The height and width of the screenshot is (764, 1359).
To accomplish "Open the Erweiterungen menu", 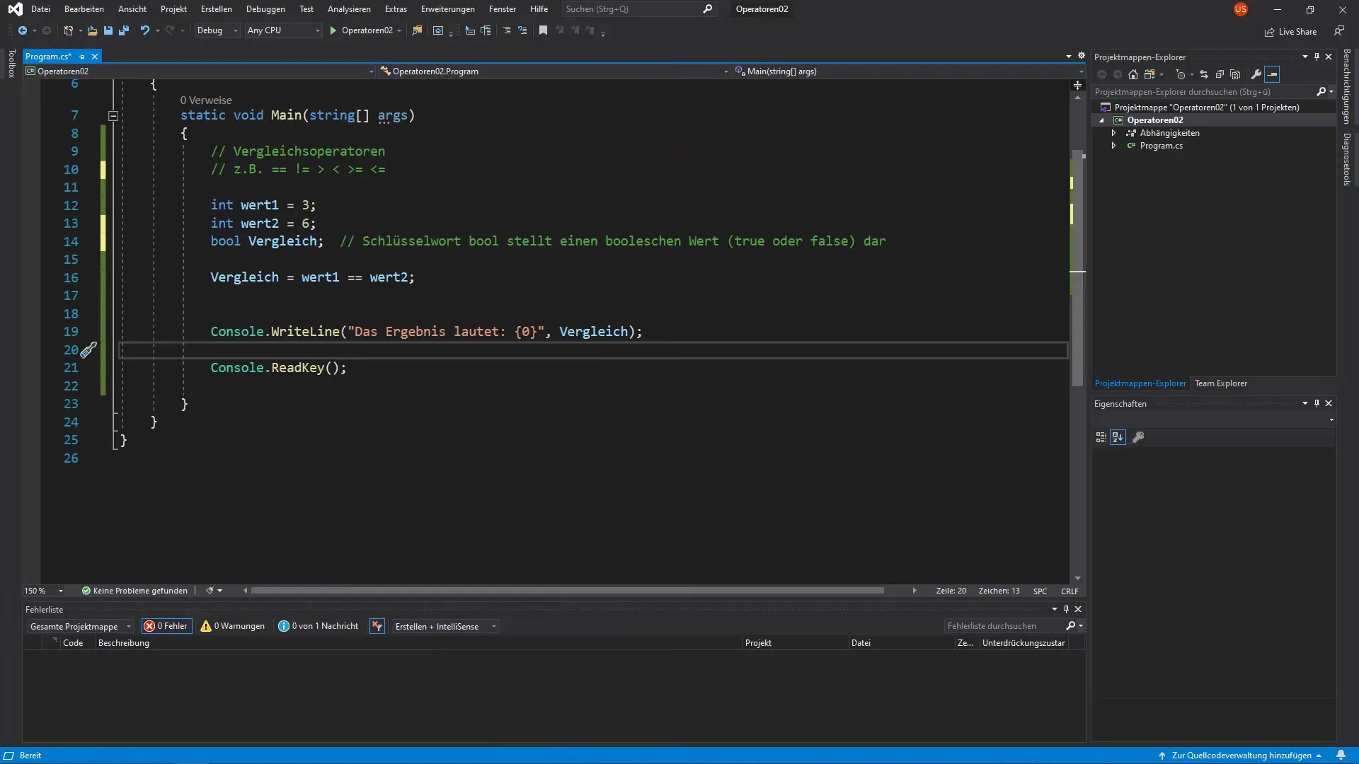I will pyautogui.click(x=447, y=9).
